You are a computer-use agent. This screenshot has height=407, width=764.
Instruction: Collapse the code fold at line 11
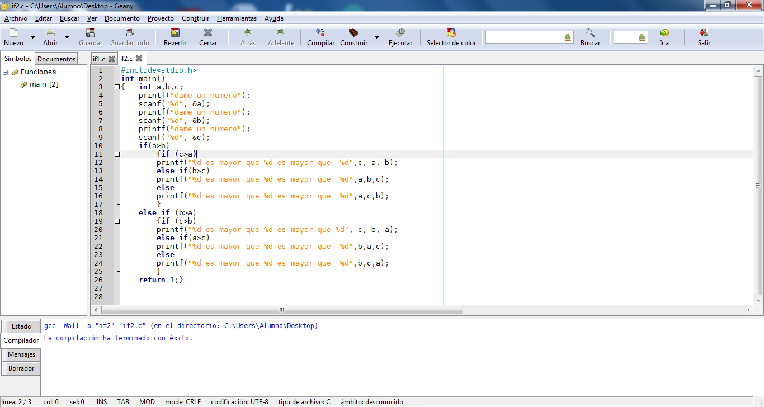(x=117, y=154)
